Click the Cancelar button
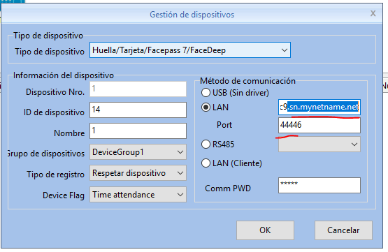The height and width of the screenshot is (252, 388). coord(343,230)
